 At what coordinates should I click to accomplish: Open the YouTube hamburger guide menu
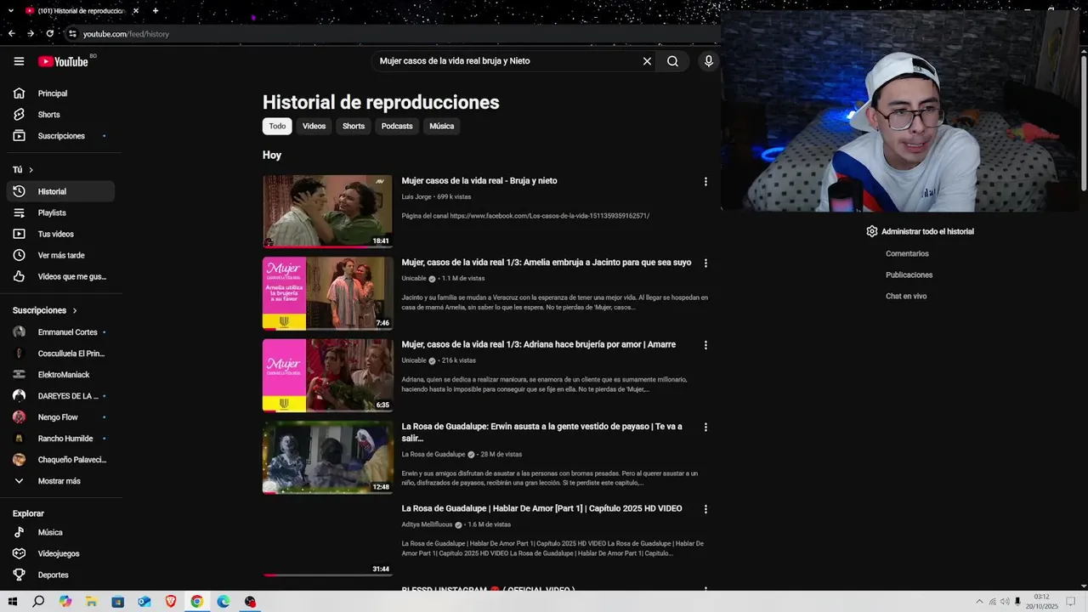[19, 61]
